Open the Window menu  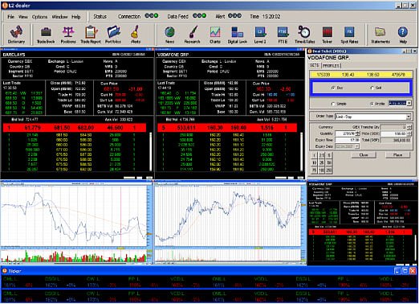pyautogui.click(x=59, y=17)
